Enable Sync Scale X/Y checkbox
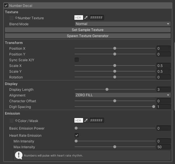 (77, 60)
